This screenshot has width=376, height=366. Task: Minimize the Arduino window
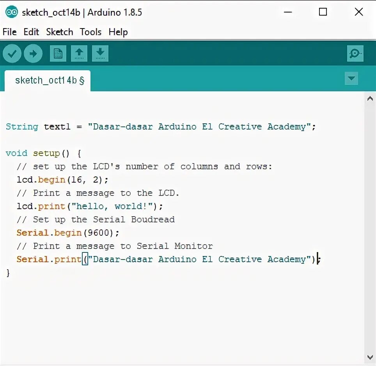click(x=288, y=12)
